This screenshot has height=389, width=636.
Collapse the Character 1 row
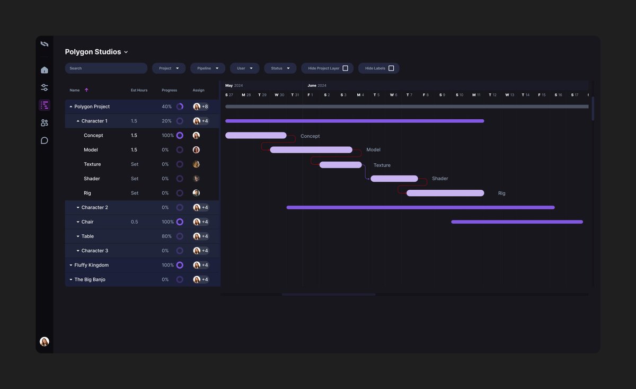pos(78,121)
